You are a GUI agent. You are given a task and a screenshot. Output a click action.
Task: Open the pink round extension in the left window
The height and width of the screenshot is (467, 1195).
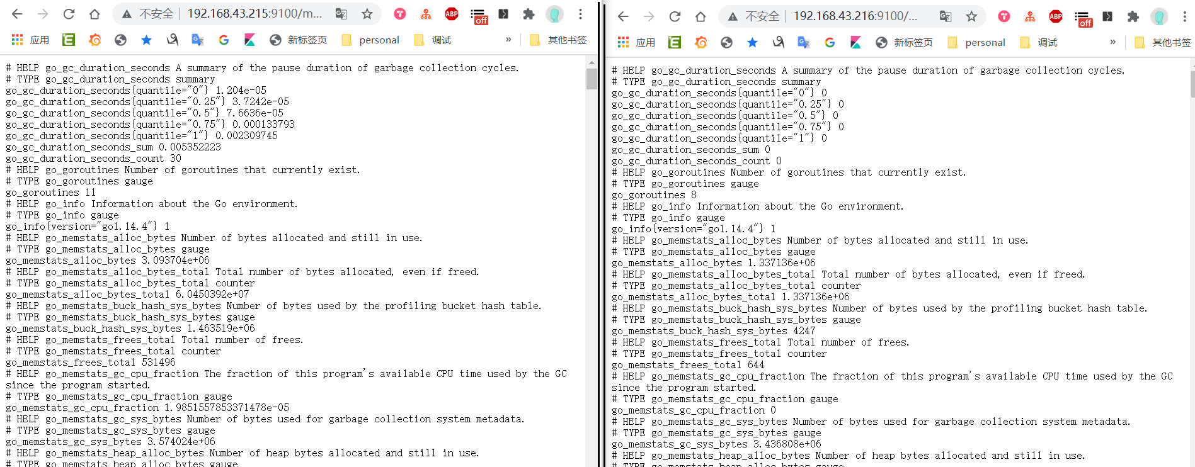coord(400,14)
